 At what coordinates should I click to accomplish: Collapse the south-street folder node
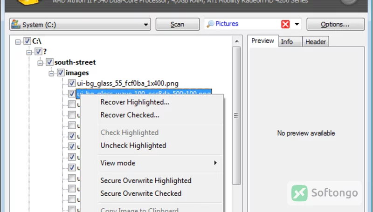pyautogui.click(x=40, y=63)
